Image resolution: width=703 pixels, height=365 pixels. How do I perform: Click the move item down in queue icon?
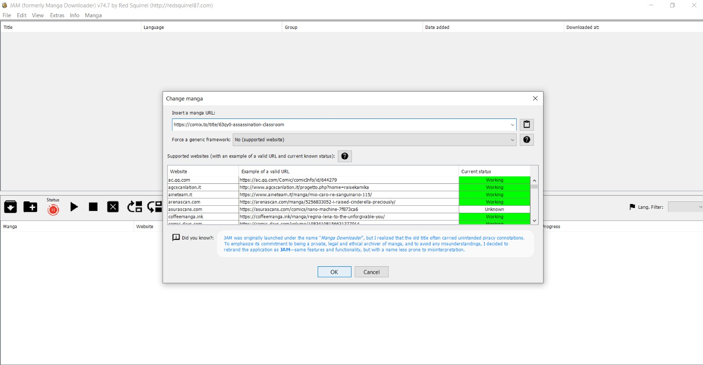point(154,207)
